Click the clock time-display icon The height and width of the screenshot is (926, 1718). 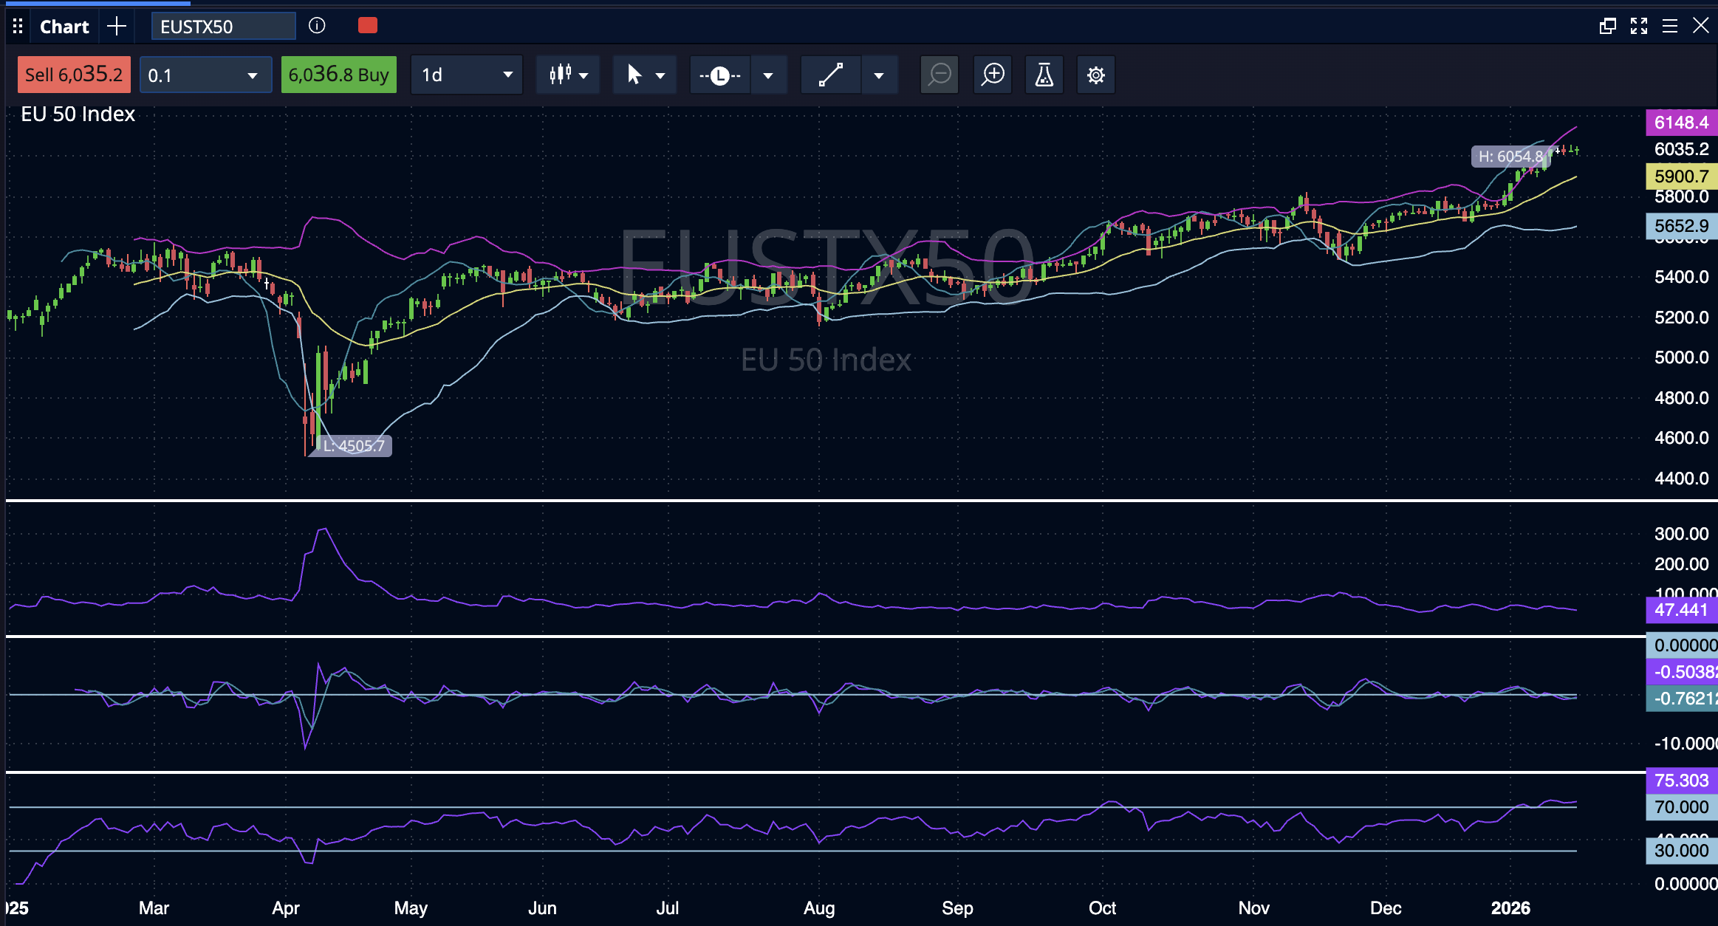[719, 75]
